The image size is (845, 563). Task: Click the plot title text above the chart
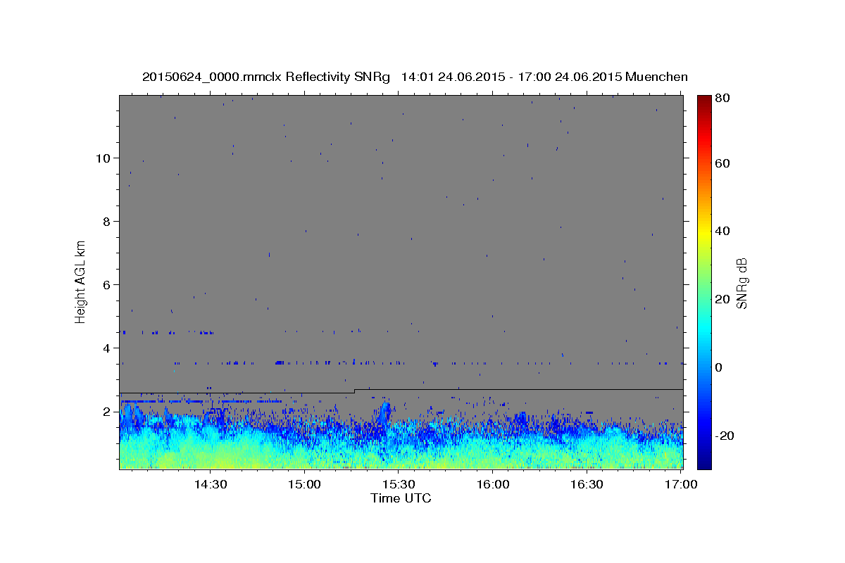coord(415,77)
